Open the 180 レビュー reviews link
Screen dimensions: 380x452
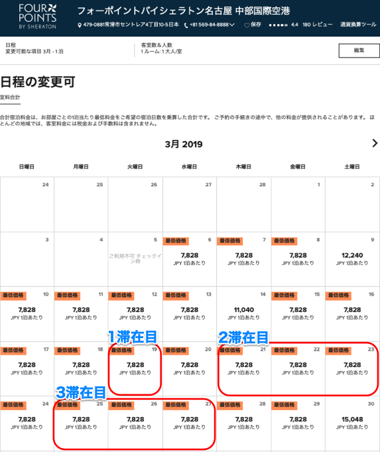318,25
